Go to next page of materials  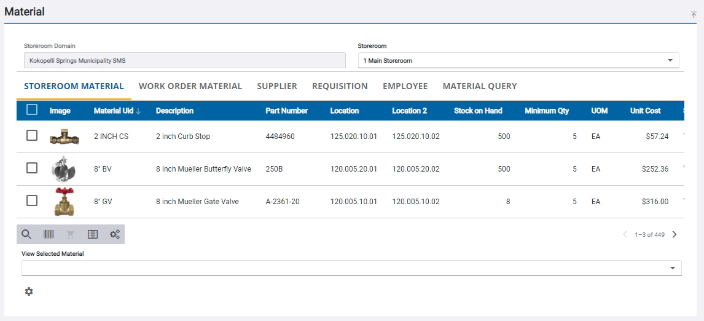(675, 234)
